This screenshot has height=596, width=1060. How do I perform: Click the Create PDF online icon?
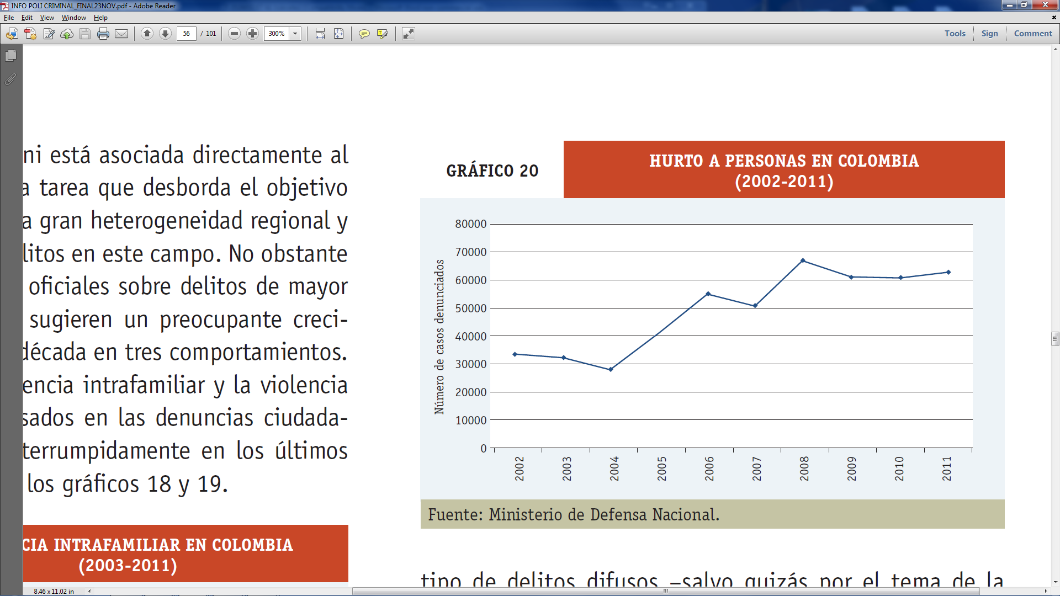tap(30, 34)
